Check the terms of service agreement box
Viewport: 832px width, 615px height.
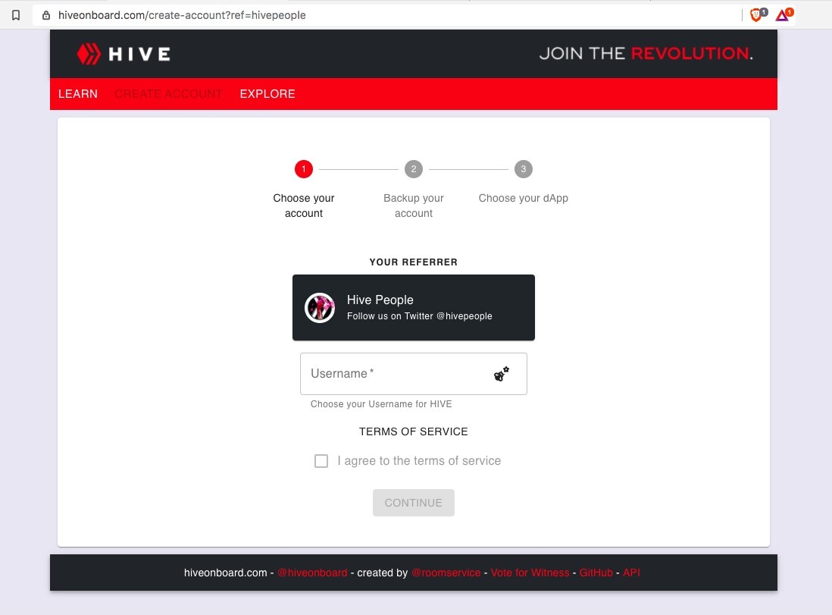coord(321,460)
